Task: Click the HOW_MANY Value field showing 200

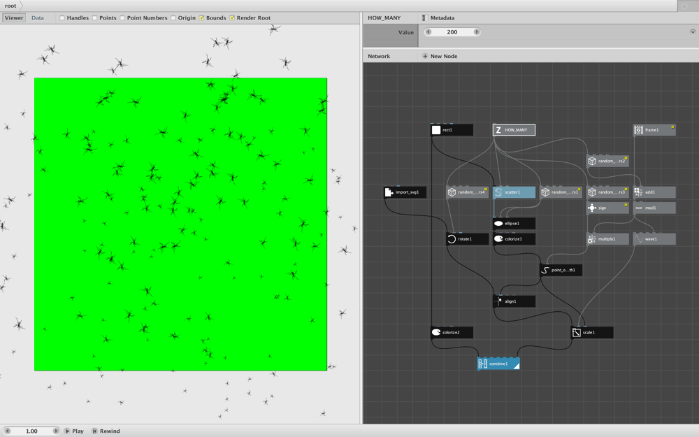Action: click(452, 32)
